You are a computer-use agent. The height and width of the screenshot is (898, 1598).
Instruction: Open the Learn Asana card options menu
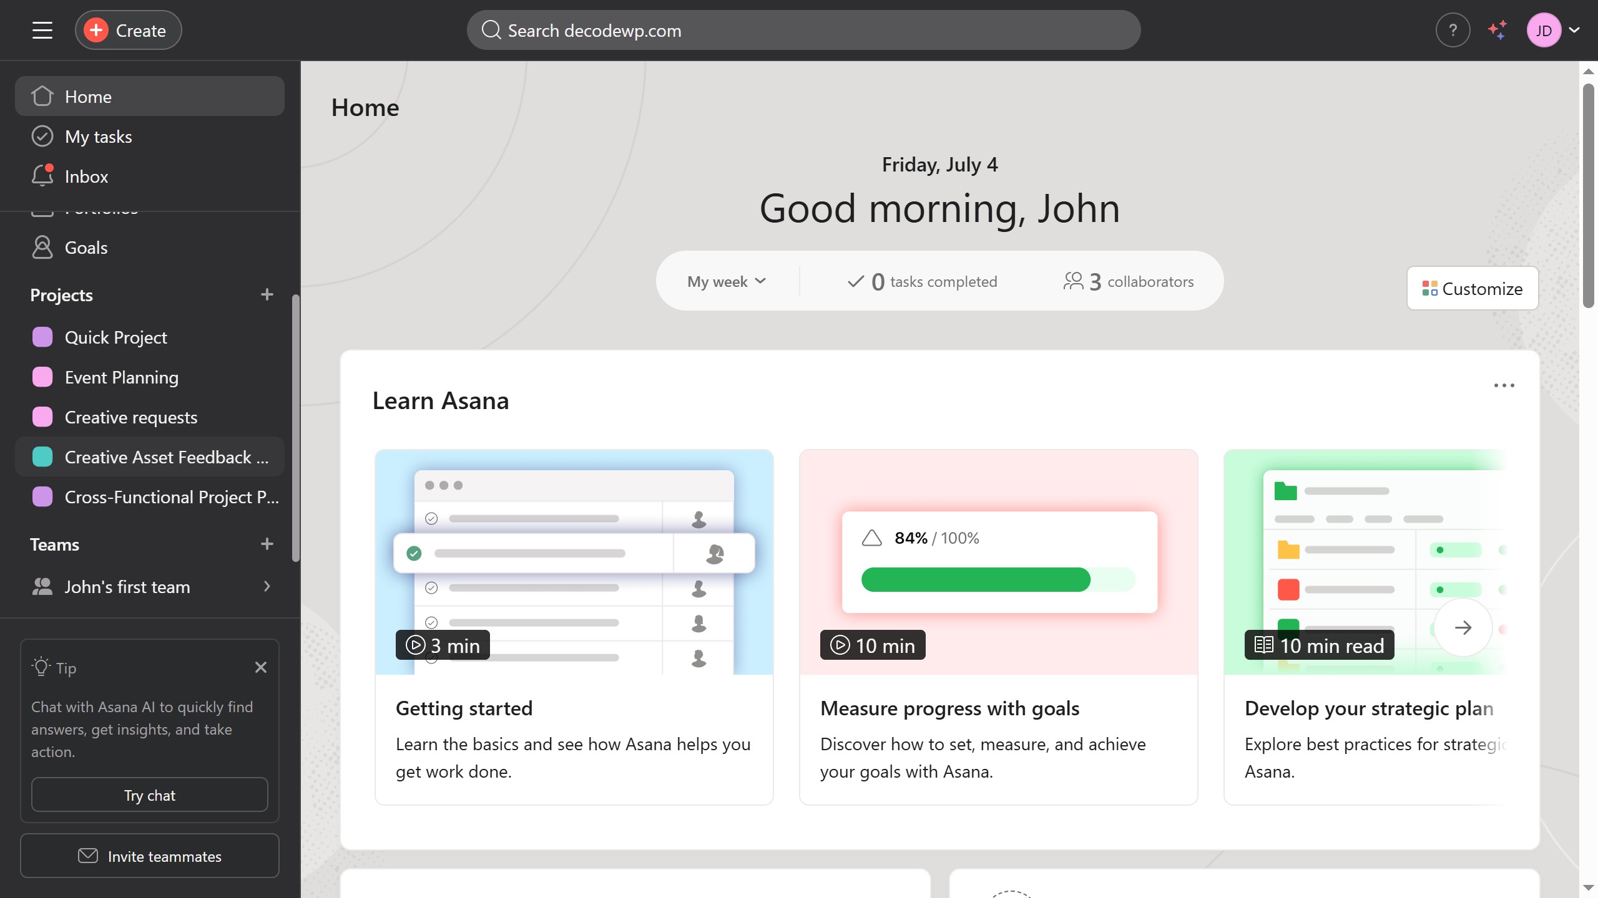click(x=1505, y=385)
